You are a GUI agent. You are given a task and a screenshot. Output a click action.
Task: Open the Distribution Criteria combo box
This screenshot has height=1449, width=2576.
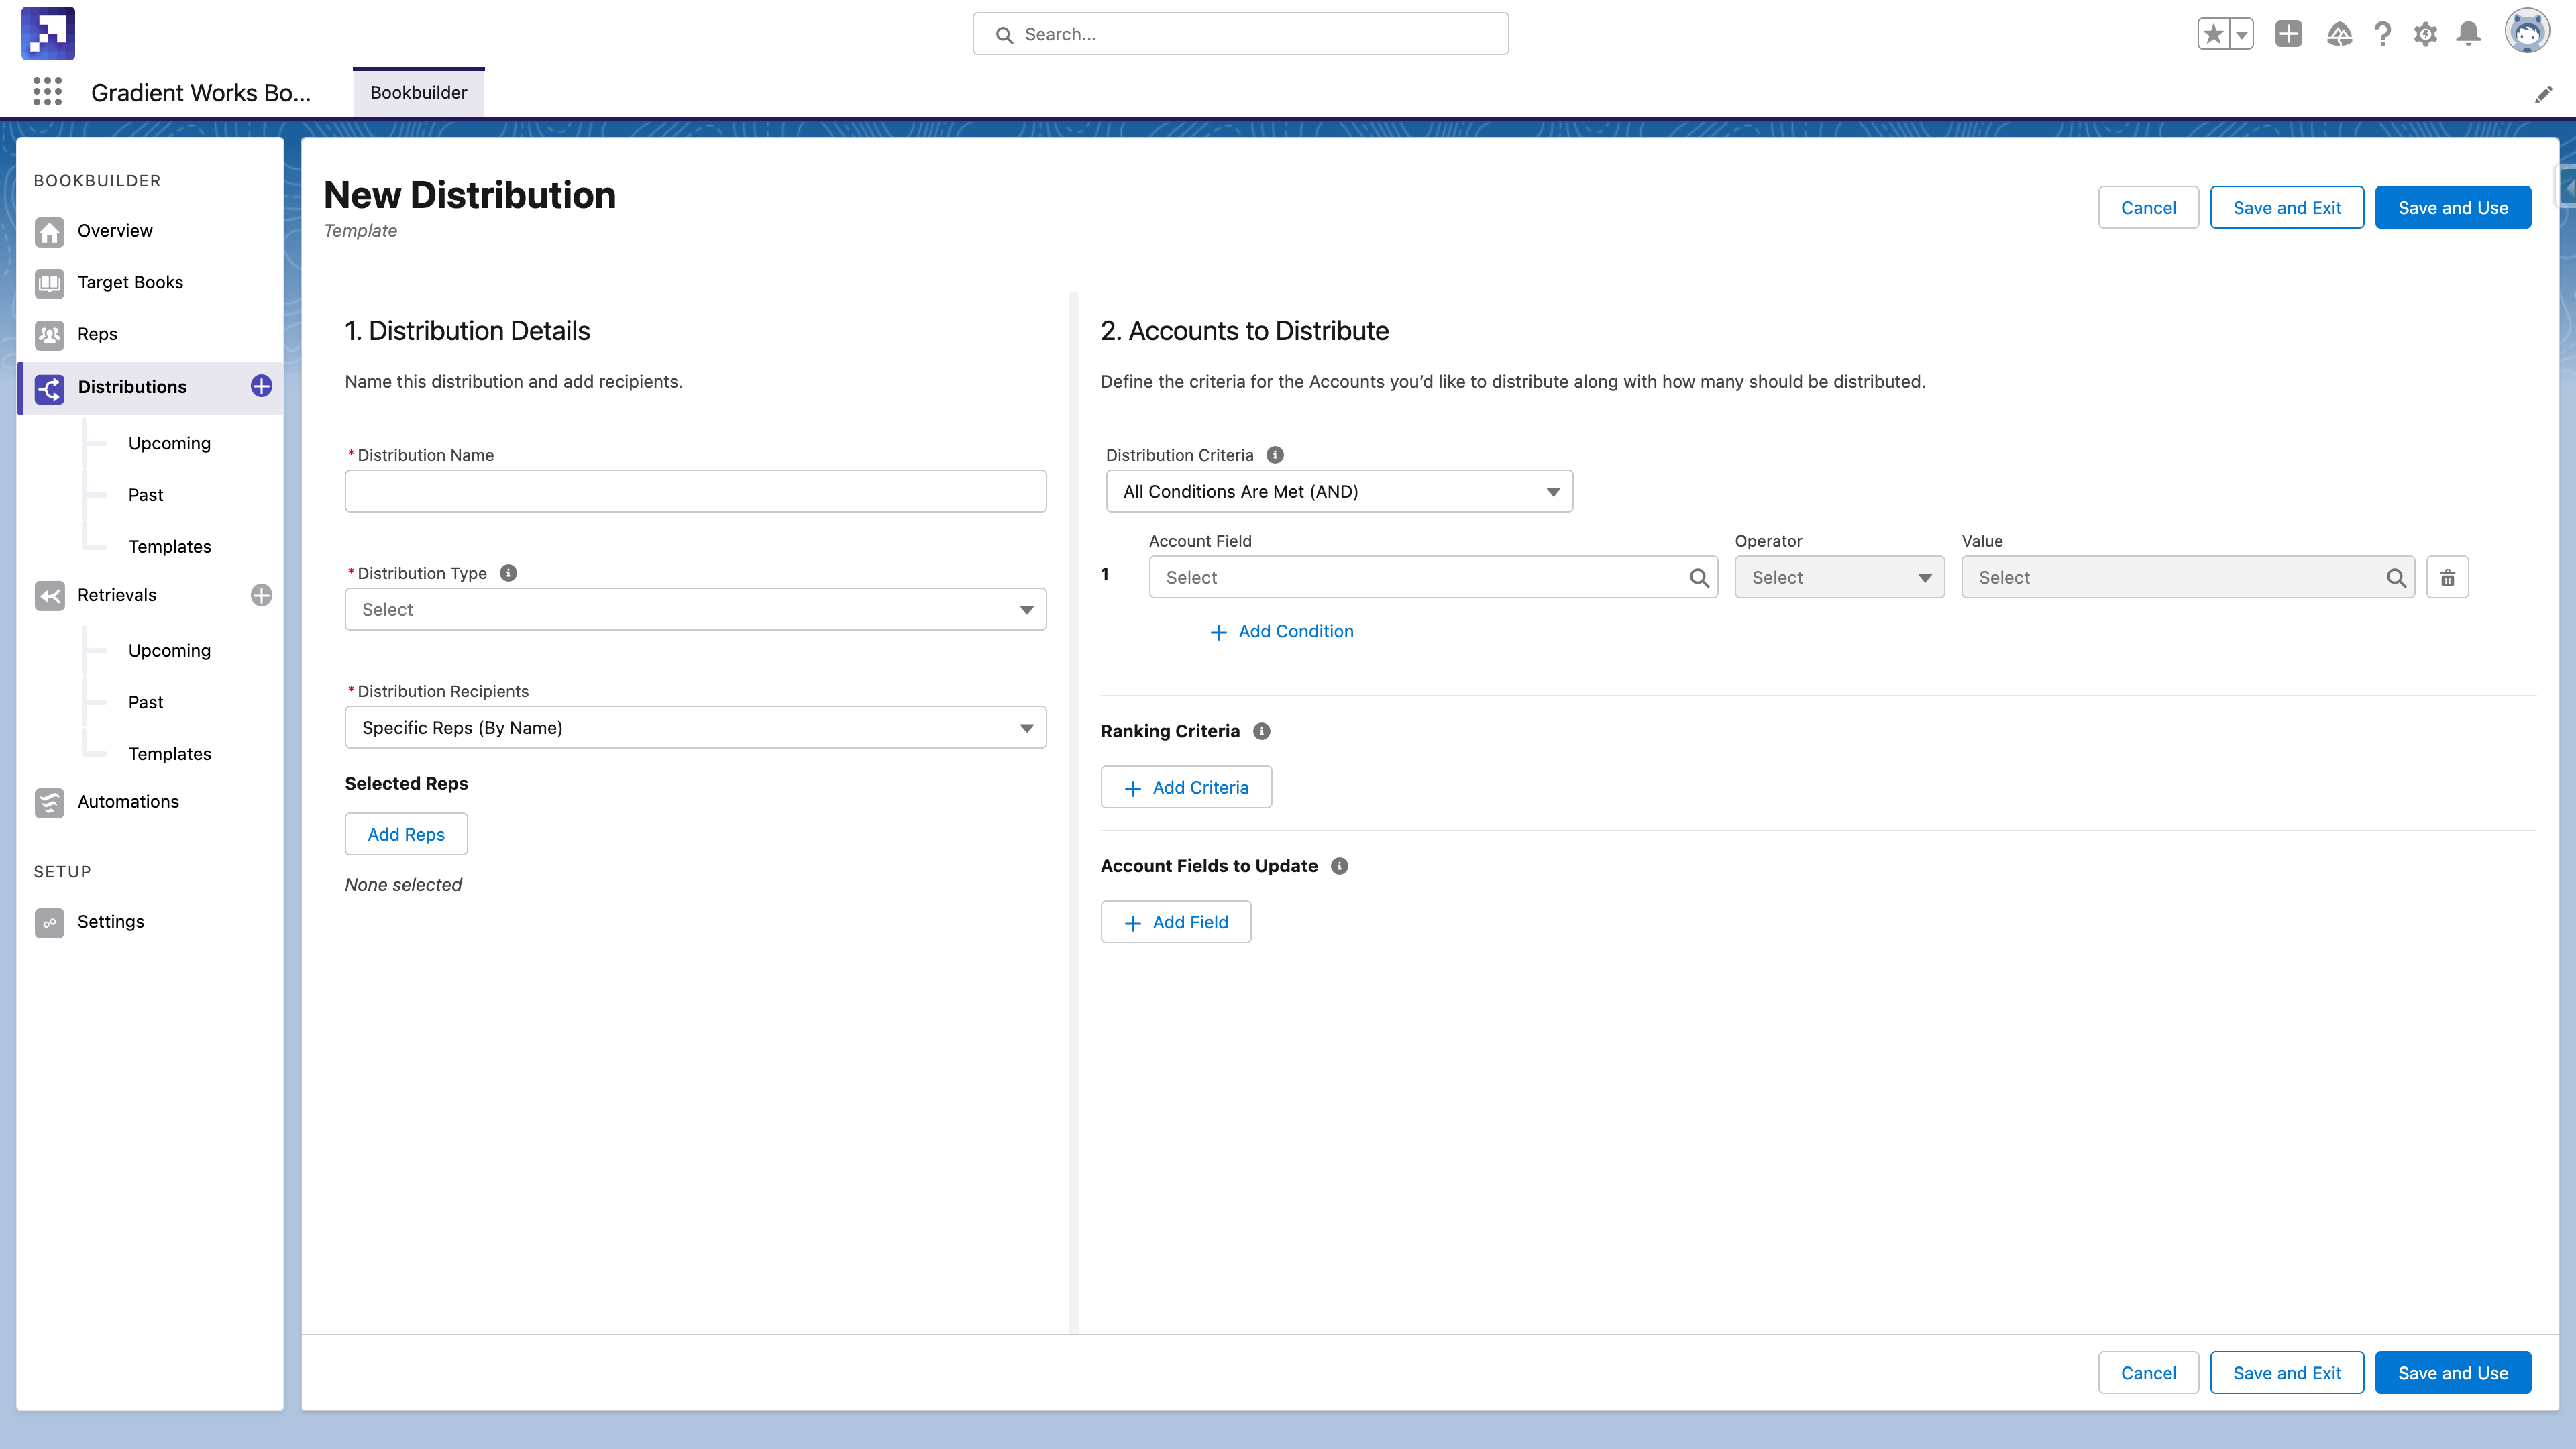tap(1338, 491)
